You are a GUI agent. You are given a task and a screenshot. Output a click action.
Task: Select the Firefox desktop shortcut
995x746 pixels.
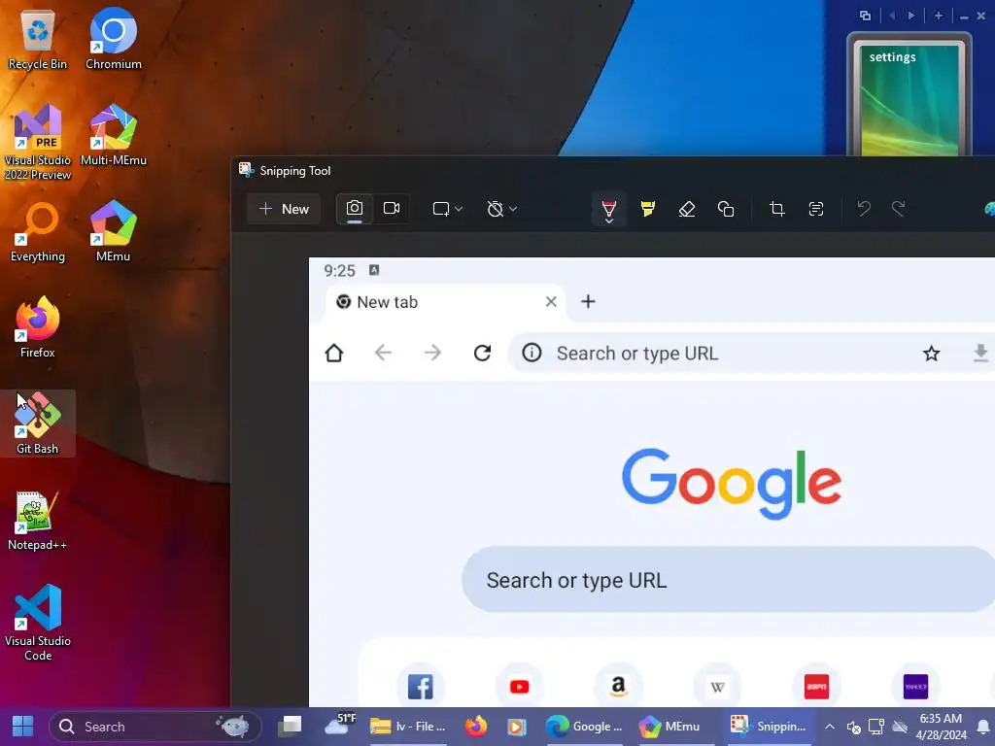[38, 328]
